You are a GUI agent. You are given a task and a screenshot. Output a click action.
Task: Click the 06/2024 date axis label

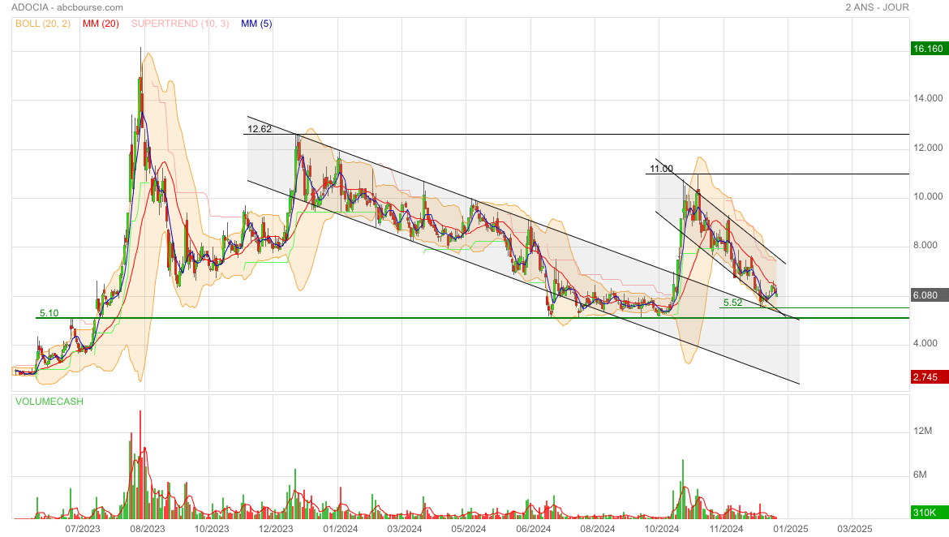point(533,529)
